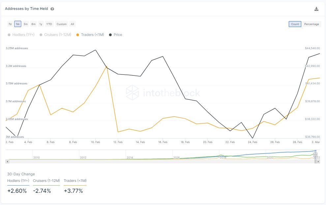Screen dimensions: 326x205
Task: Click the download chart icon
Action: click(x=316, y=9)
